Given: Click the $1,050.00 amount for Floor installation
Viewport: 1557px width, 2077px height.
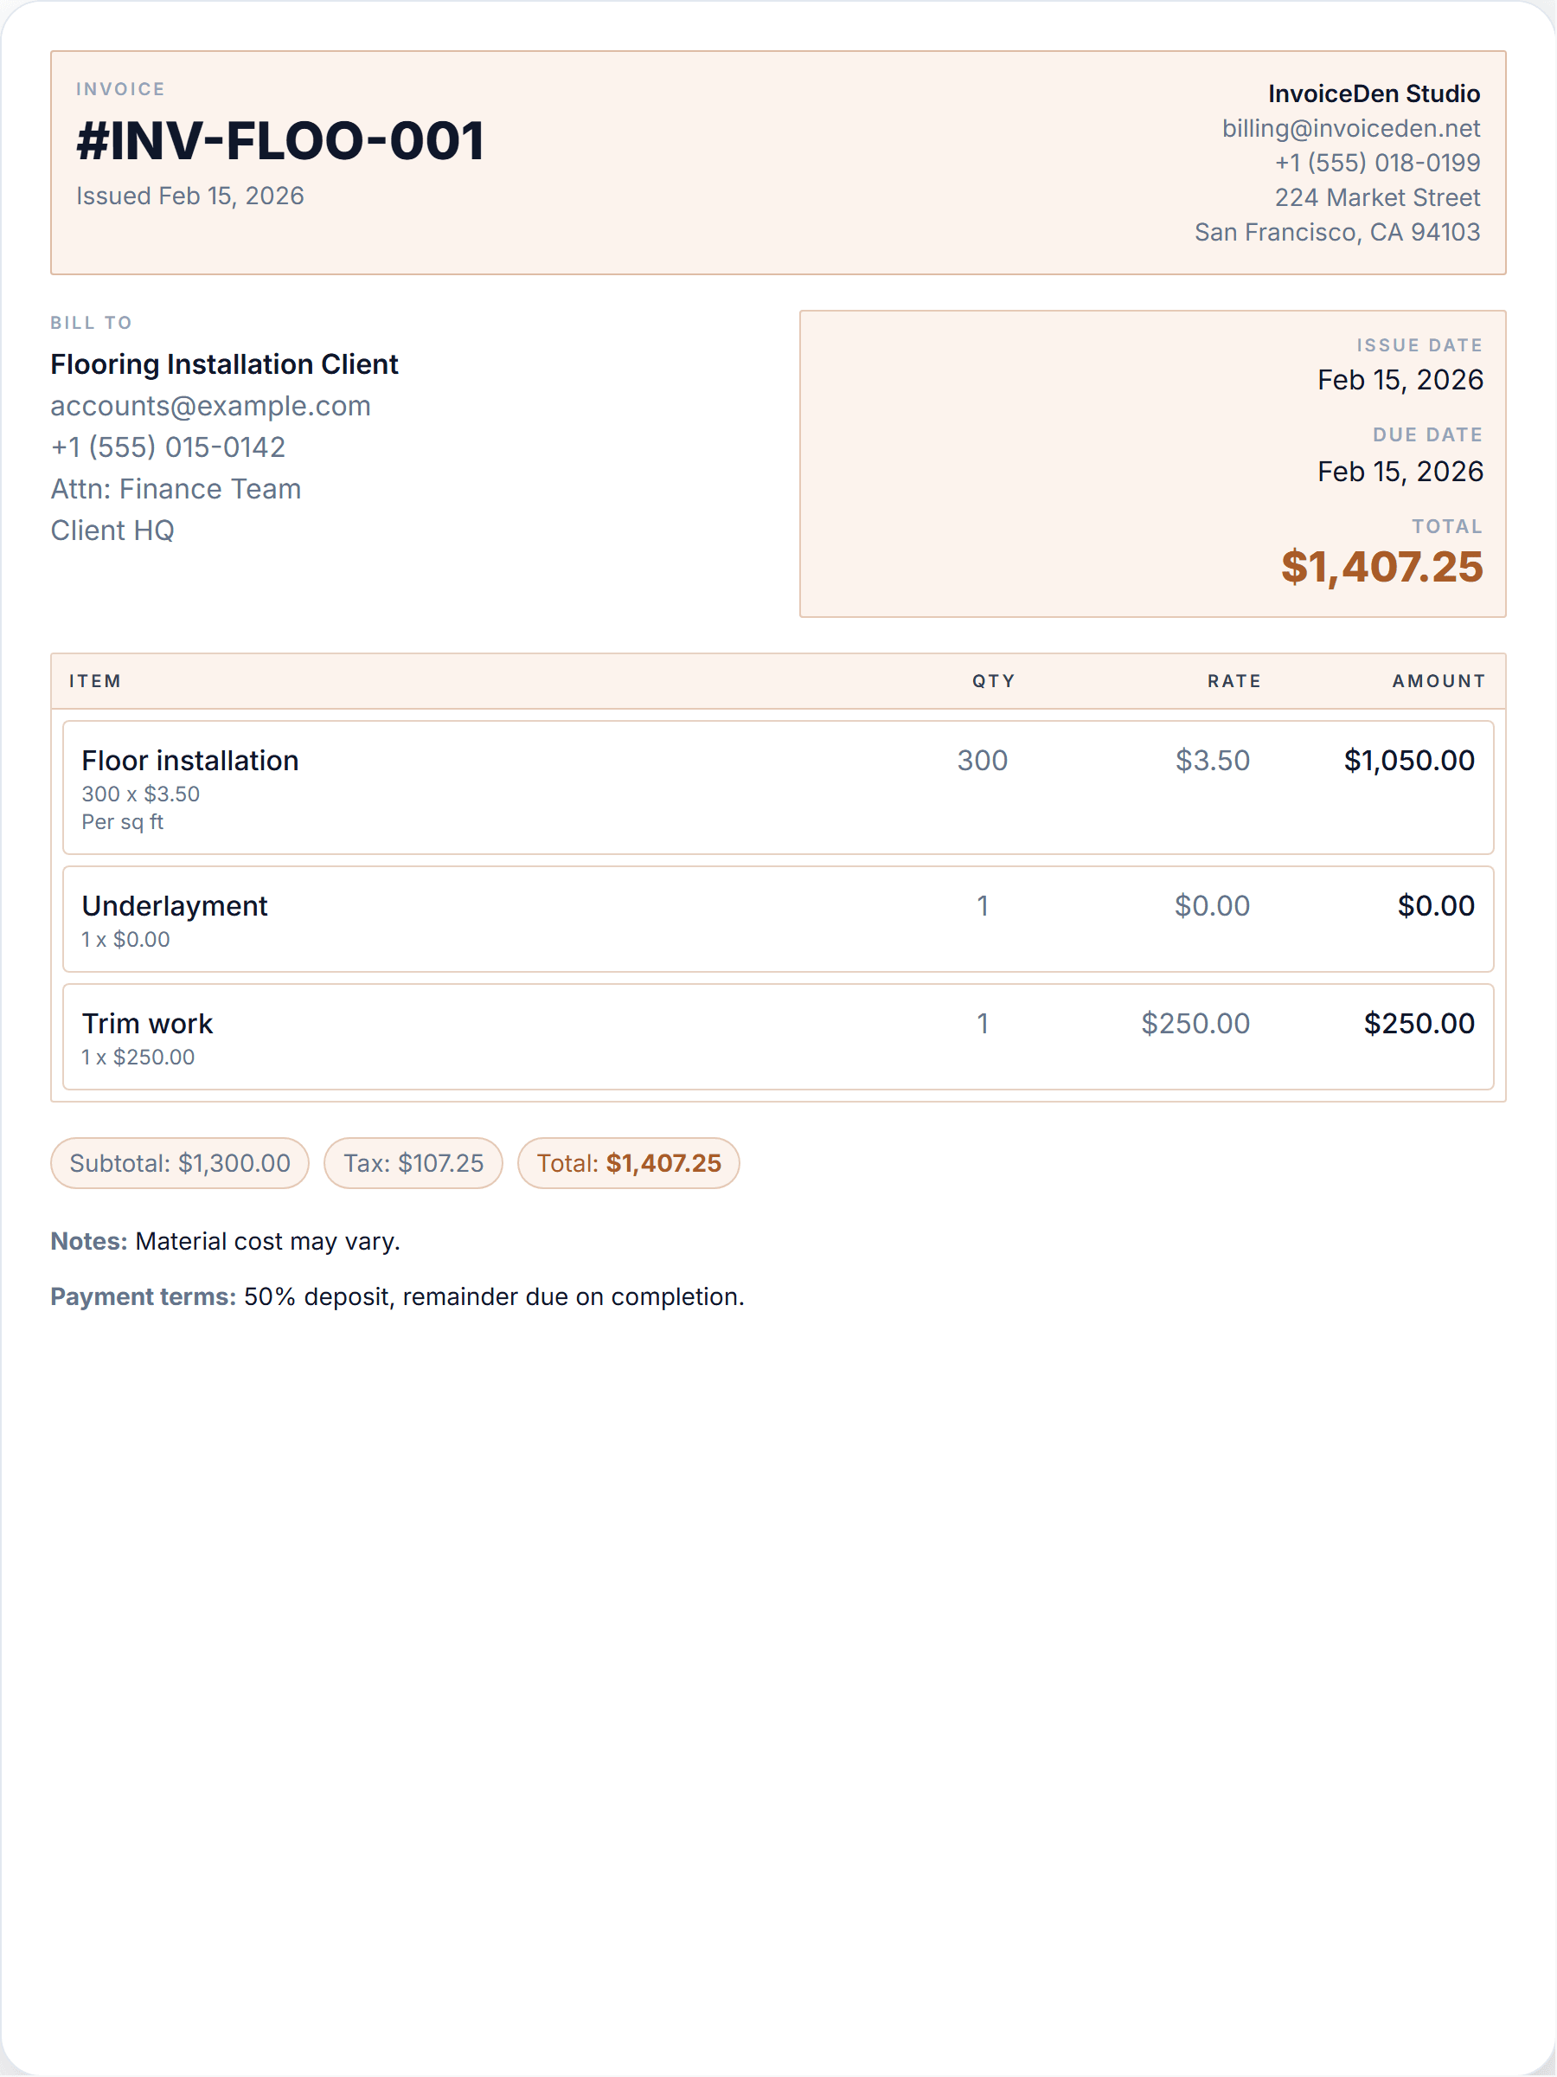Looking at the screenshot, I should pyautogui.click(x=1409, y=761).
